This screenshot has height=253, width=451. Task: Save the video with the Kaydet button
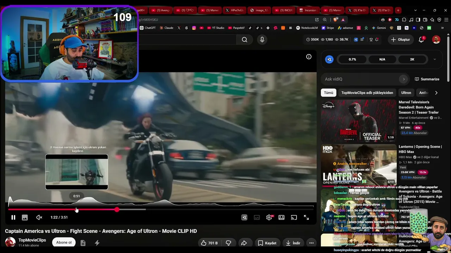(x=267, y=243)
